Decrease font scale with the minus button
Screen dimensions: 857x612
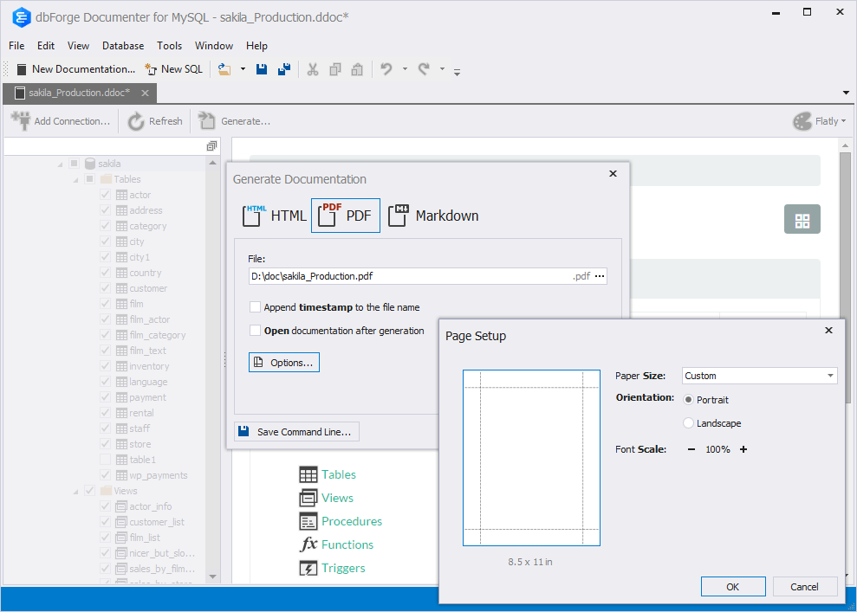tap(691, 449)
